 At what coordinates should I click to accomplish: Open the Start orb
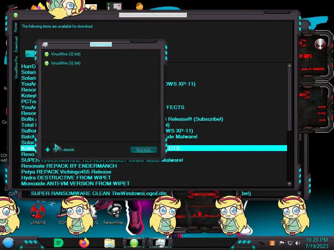pos(9,243)
